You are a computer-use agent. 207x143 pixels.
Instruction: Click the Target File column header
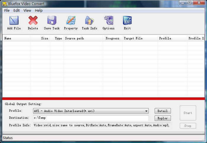pyautogui.click(x=140, y=38)
